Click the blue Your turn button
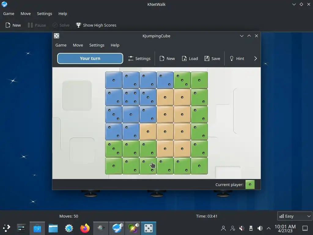 90,58
